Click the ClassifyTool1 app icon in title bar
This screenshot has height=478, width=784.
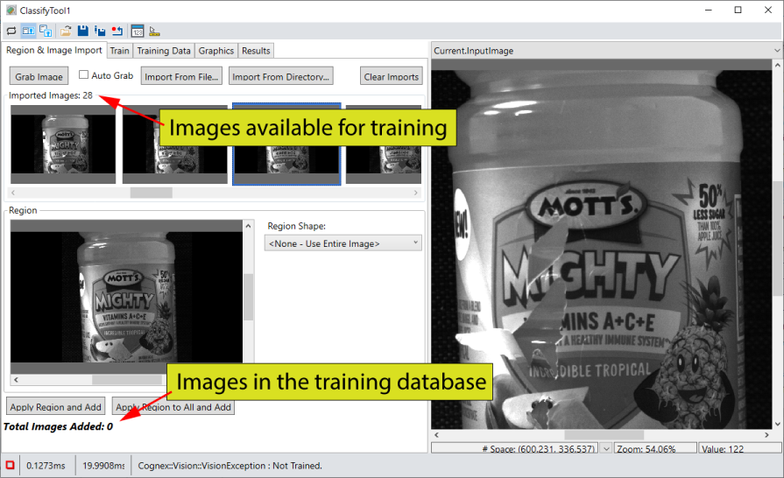coord(11,10)
